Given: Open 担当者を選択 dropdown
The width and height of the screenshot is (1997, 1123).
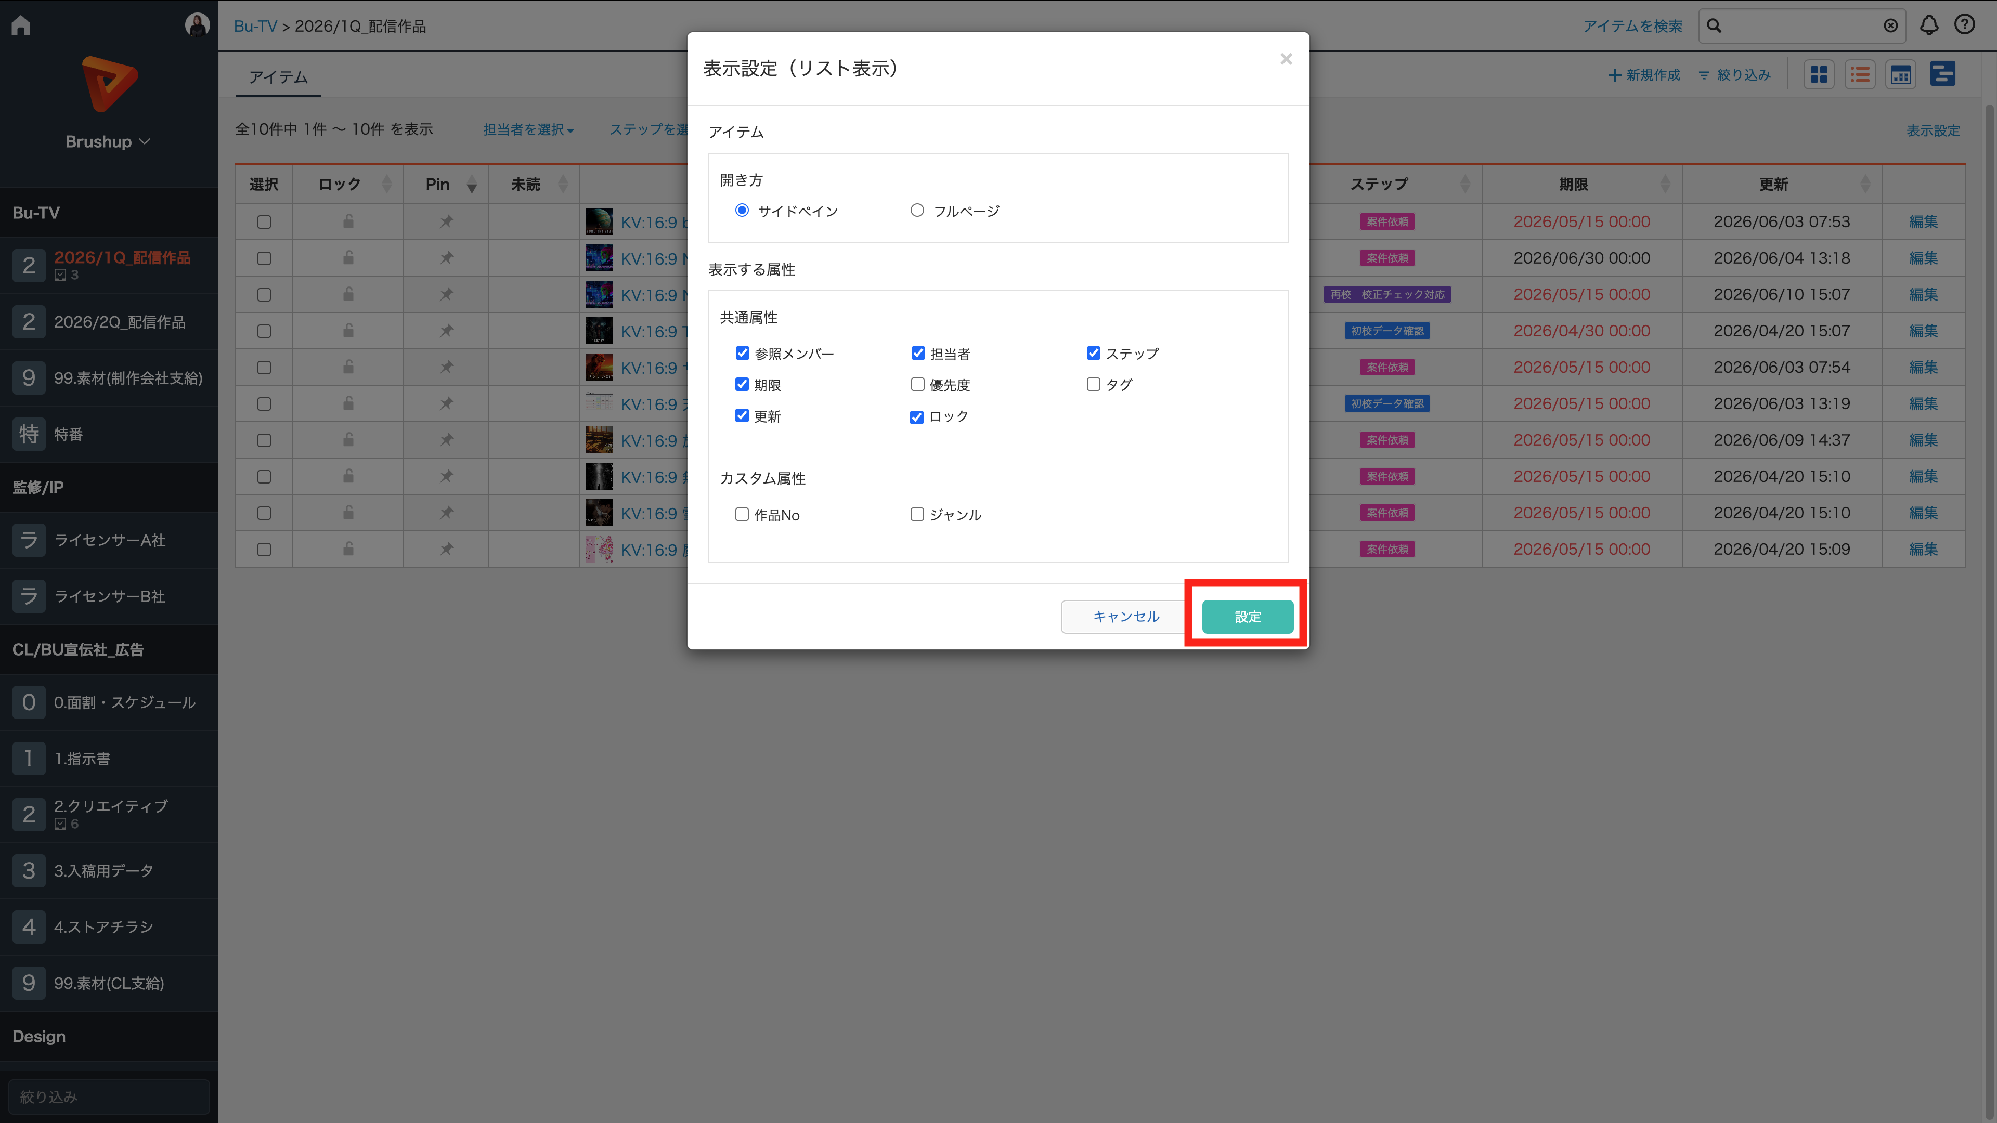Looking at the screenshot, I should [x=529, y=129].
